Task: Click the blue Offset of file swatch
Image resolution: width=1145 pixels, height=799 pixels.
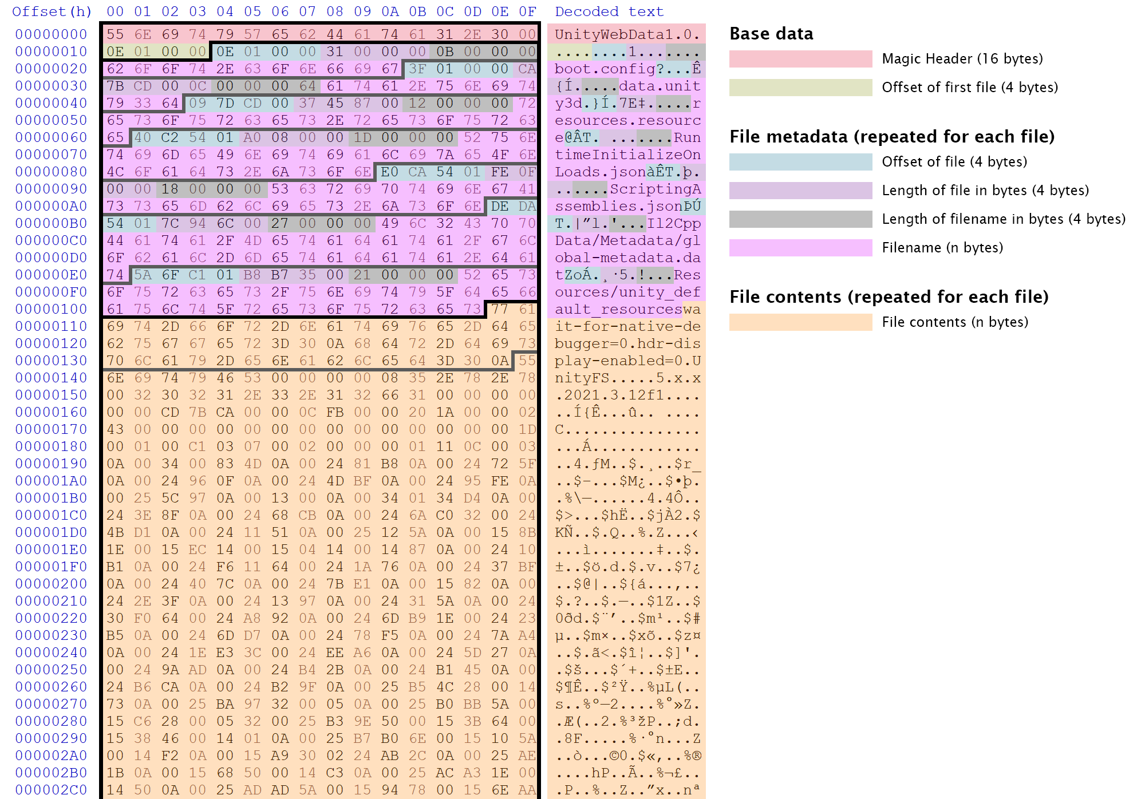Action: click(x=800, y=162)
